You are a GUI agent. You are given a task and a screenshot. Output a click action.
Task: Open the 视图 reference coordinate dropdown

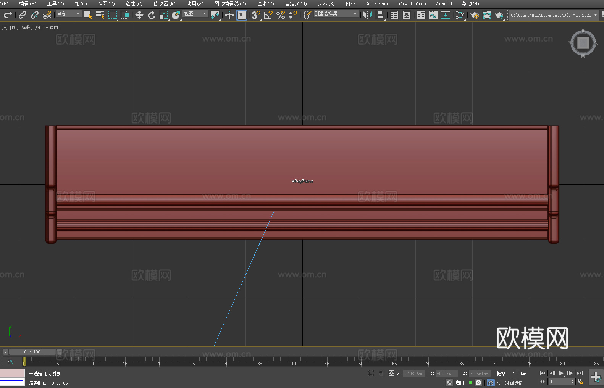[x=195, y=14]
